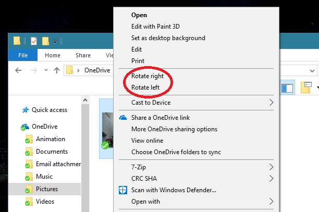This screenshot has height=212, width=319.
Task: Click the window folder icon in title bar
Action: coord(17,41)
